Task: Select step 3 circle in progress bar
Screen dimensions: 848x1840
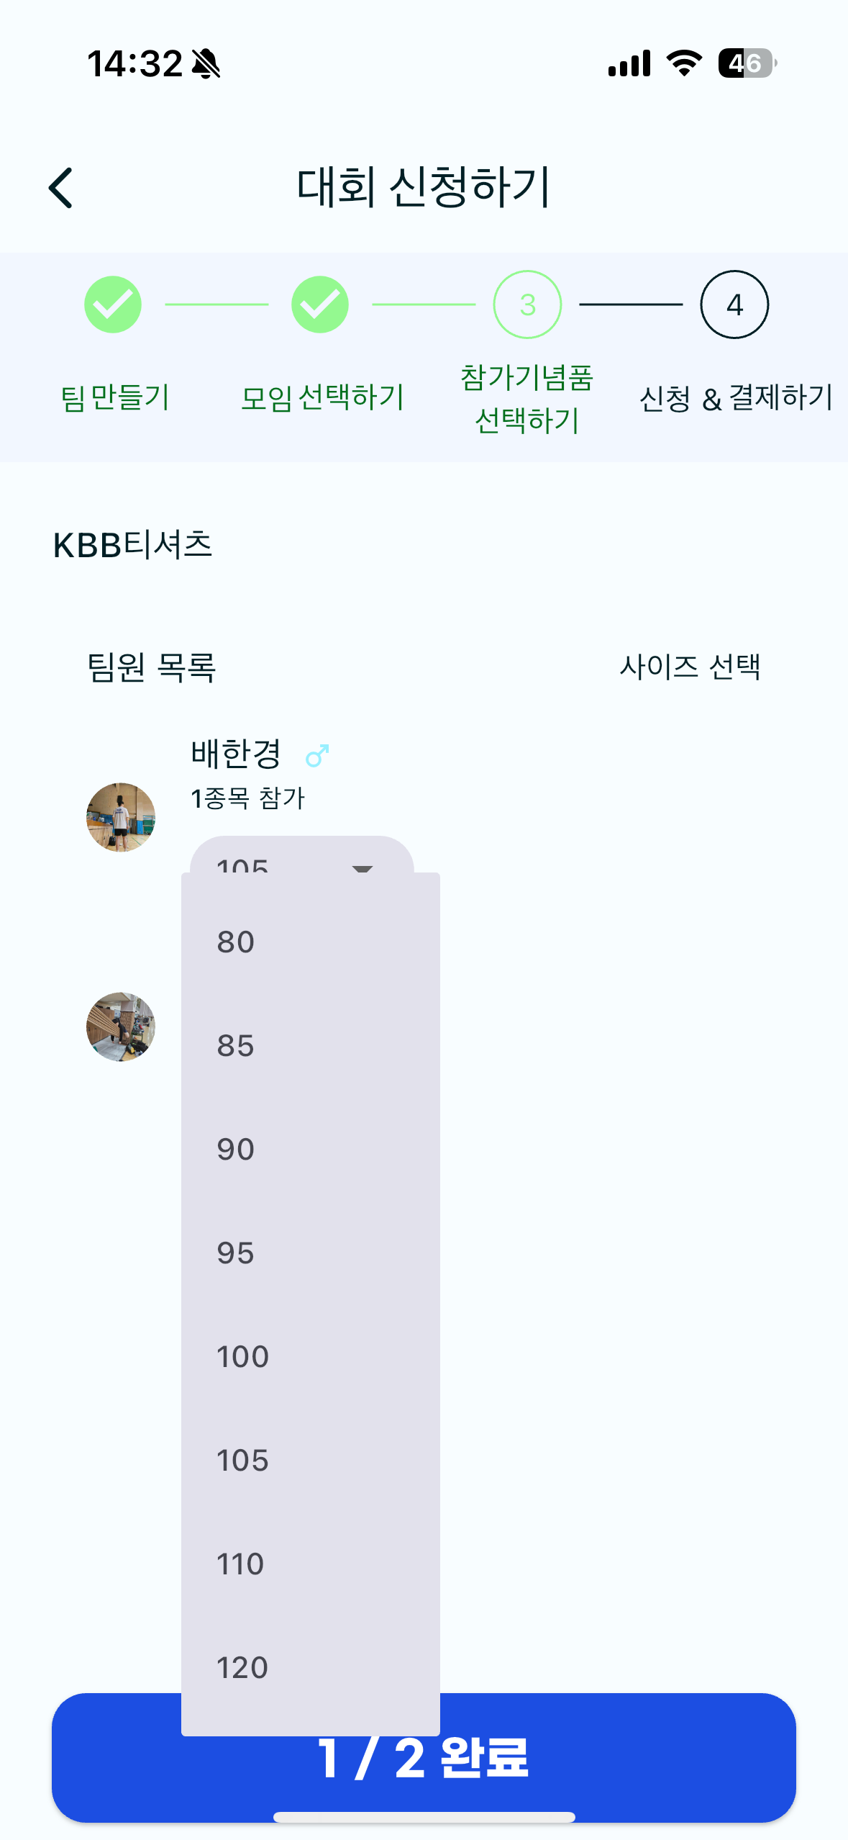Action: coord(527,305)
